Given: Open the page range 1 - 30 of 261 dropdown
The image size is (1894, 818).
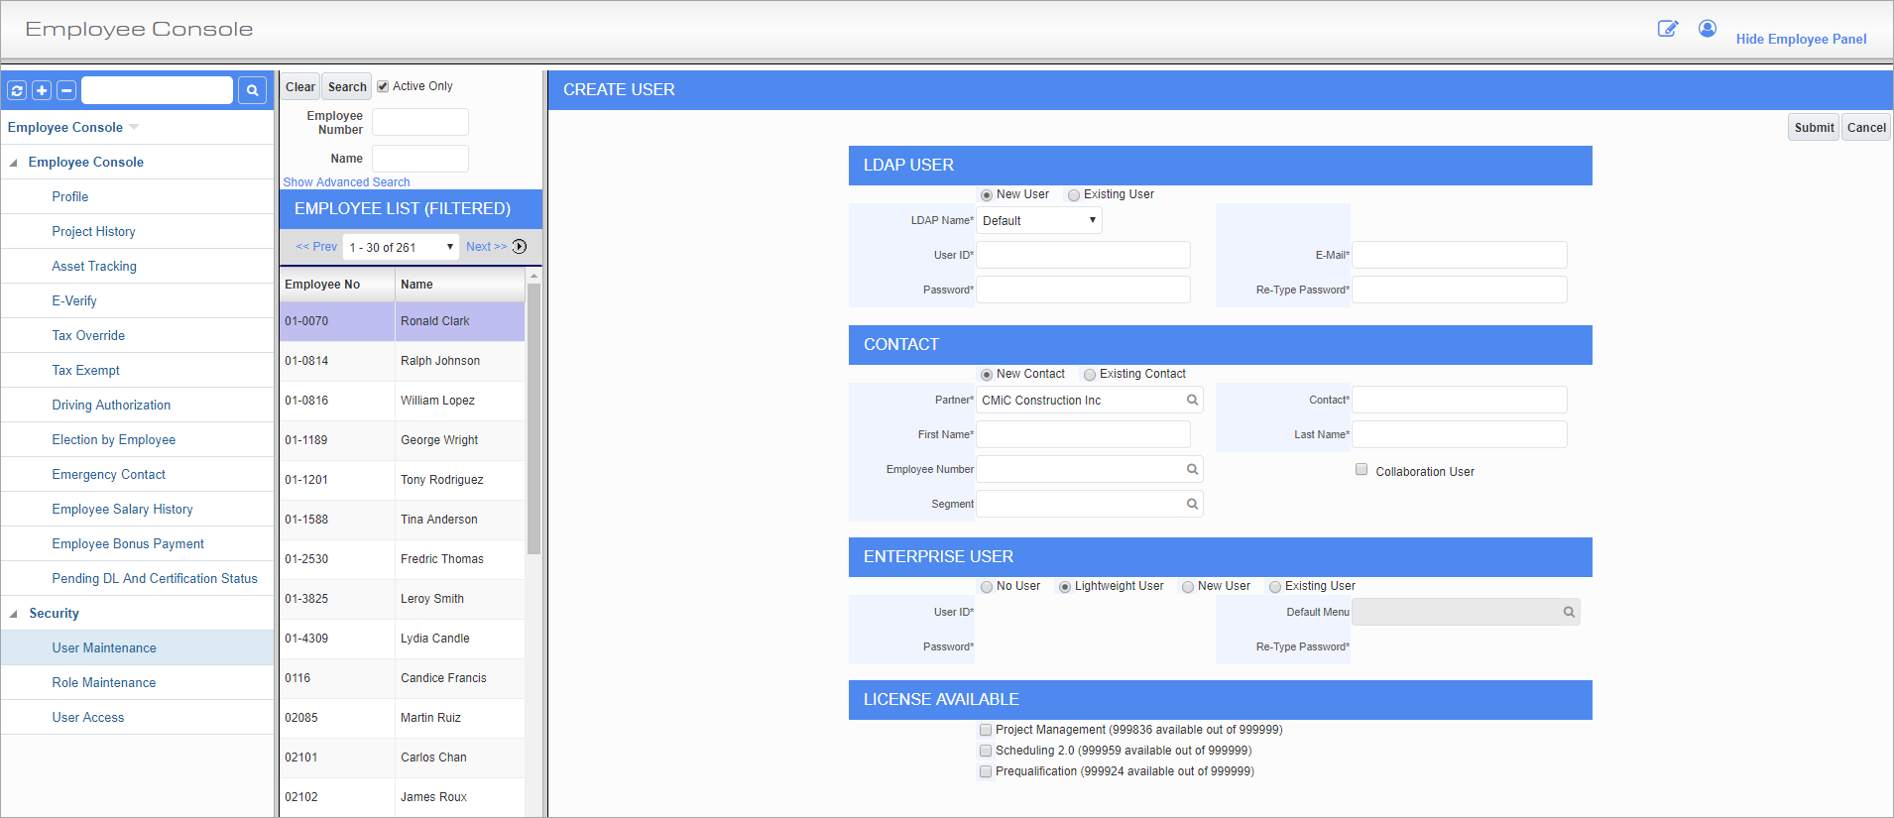Looking at the screenshot, I should point(401,247).
